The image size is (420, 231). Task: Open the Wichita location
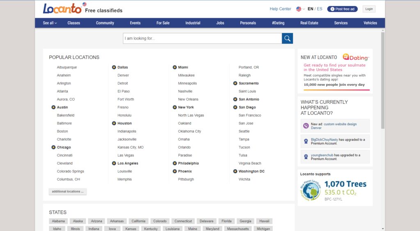244,179
